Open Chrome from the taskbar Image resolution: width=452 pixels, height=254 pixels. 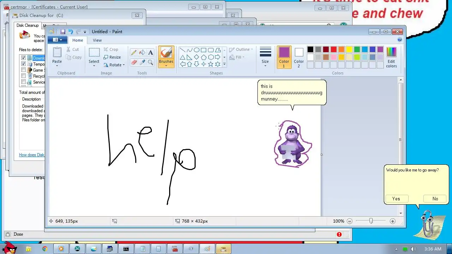coord(44,249)
